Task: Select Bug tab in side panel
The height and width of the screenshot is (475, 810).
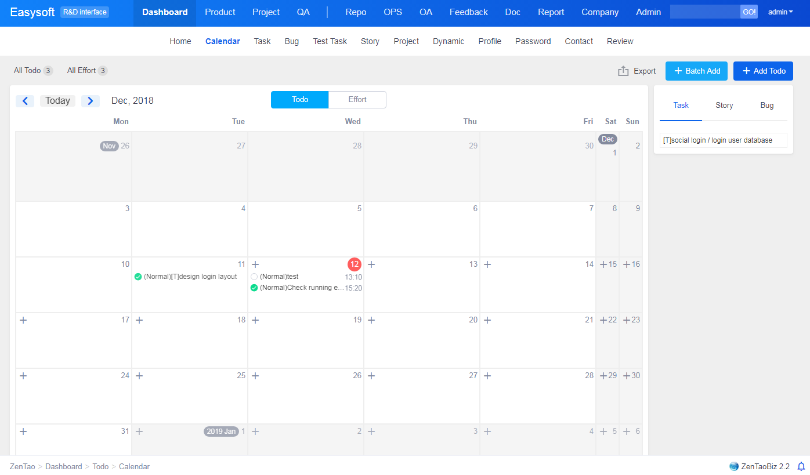Action: [767, 106]
